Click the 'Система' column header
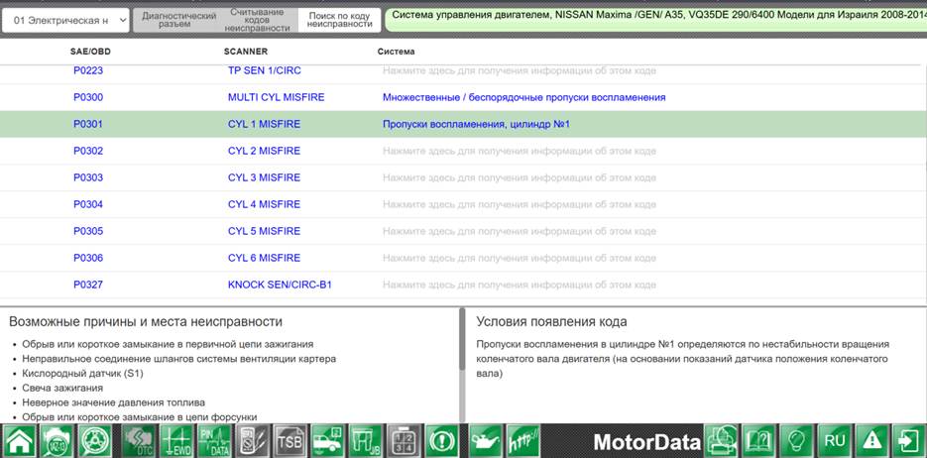 click(397, 52)
